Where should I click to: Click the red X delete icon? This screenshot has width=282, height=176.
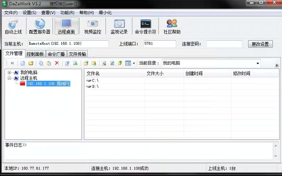coord(57,63)
